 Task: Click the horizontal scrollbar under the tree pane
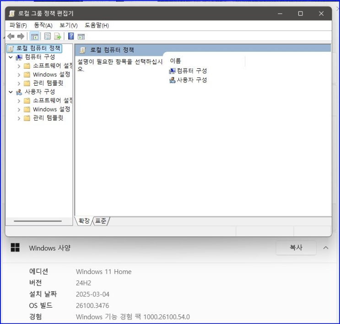coord(38,221)
